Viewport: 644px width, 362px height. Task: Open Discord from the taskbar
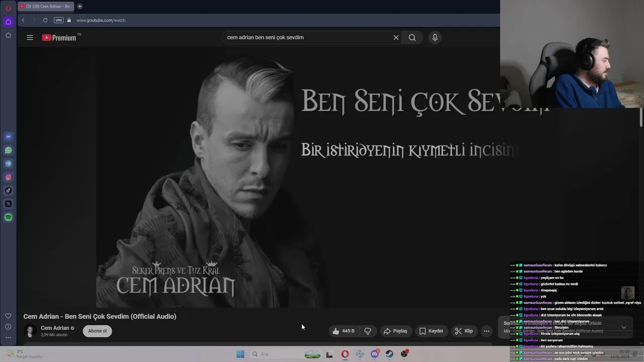374,354
